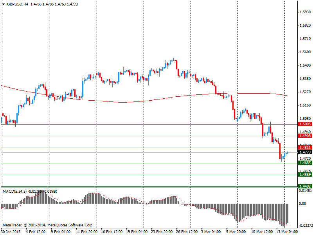Select the 1.4811 resistance level label
Screen dimensions: 313x235
pyautogui.click(x=305, y=148)
